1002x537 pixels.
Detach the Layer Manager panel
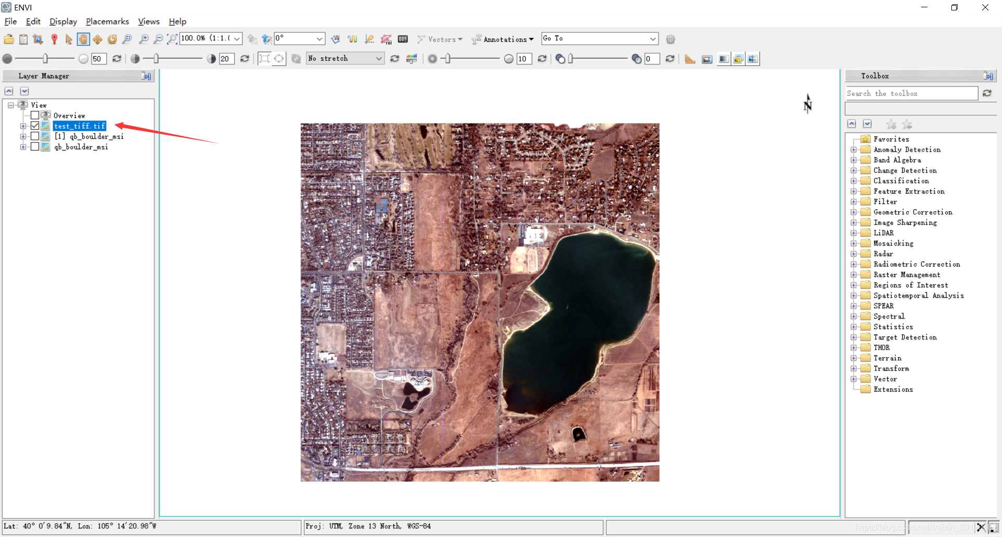pos(147,76)
